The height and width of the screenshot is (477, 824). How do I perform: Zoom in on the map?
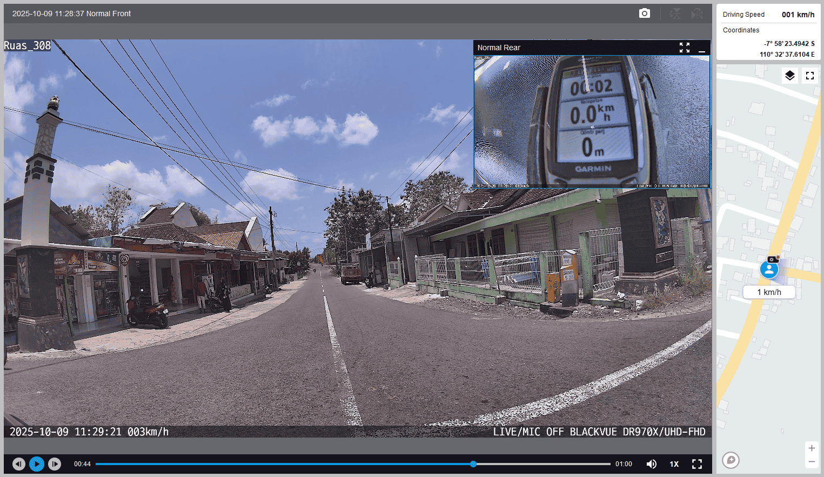click(811, 448)
